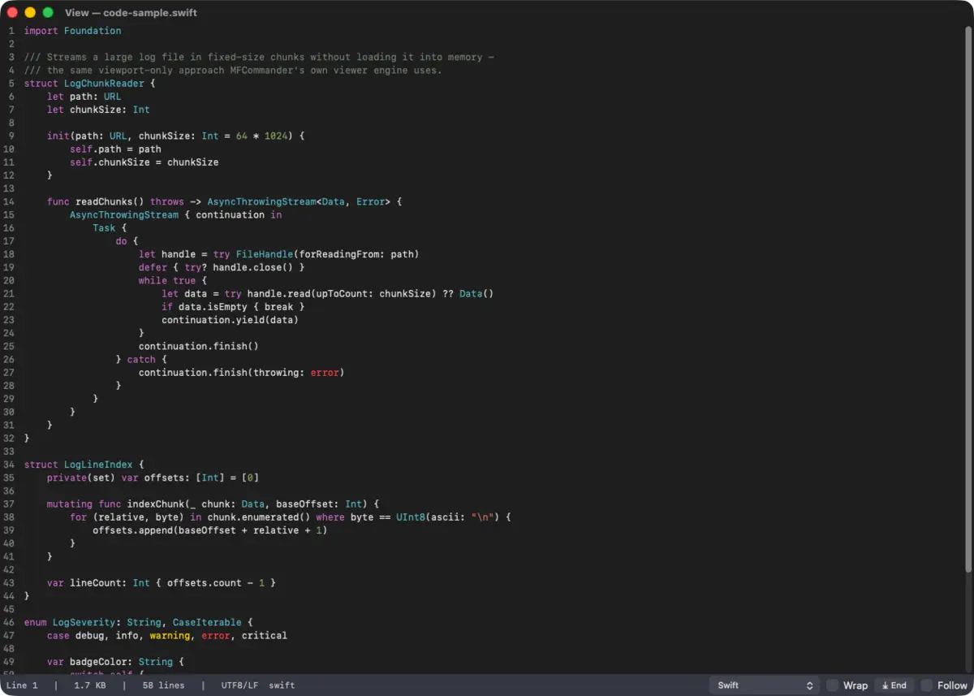
Task: Click 'offsets.append(baseOffset + relative + 1)' line
Action: pyautogui.click(x=209, y=530)
